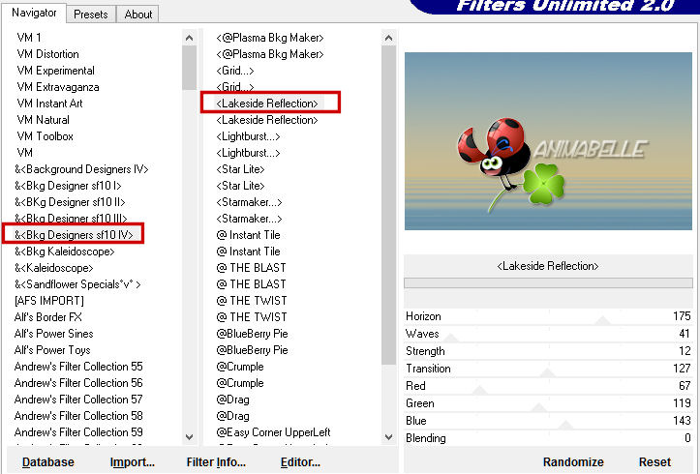This screenshot has height=474, width=700.
Task: Click the filter list scrollbar thumb
Action: [389, 205]
